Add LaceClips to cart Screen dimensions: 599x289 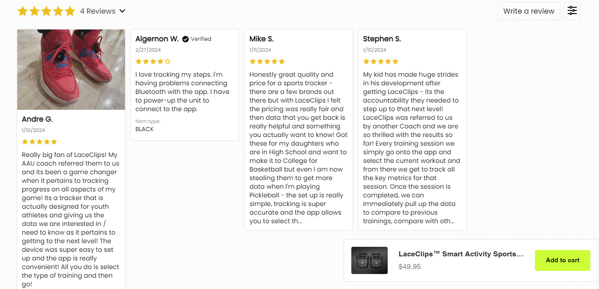tap(562, 260)
